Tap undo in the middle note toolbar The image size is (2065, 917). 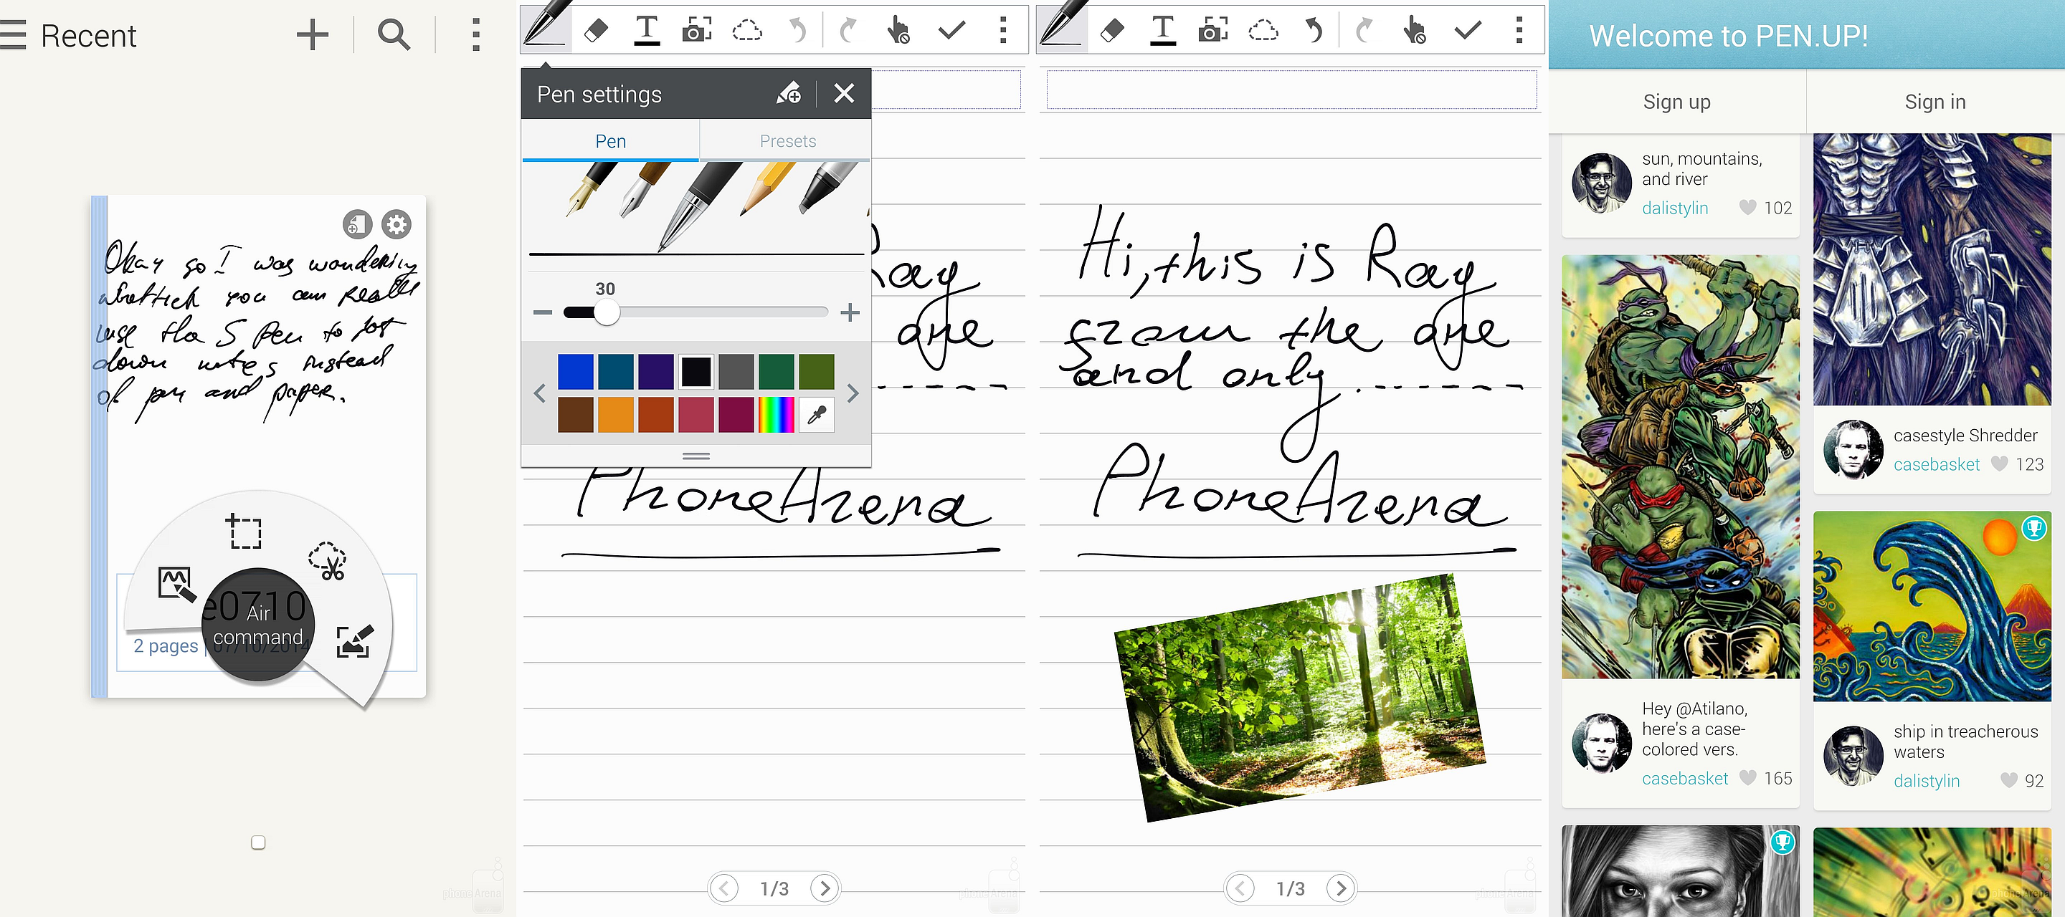click(x=797, y=30)
